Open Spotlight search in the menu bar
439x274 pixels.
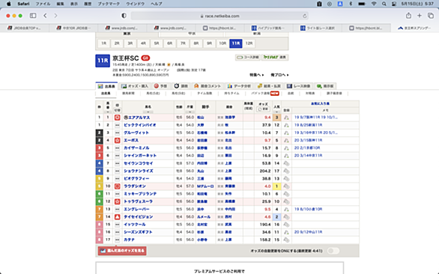pos(384,4)
